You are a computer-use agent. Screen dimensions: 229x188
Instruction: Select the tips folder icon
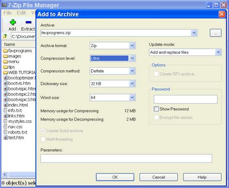tap(5, 67)
